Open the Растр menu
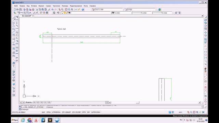The height and width of the screenshot is (123, 219). [x=86, y=6]
